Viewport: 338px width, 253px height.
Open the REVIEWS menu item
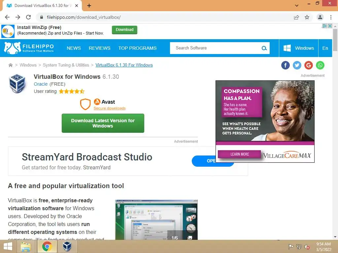(99, 48)
